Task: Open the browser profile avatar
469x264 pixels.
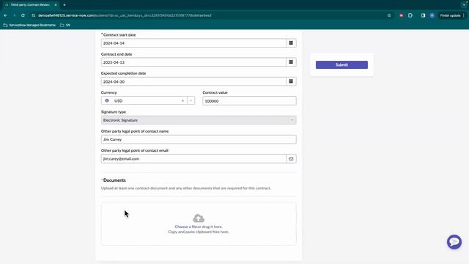Action: [432, 15]
